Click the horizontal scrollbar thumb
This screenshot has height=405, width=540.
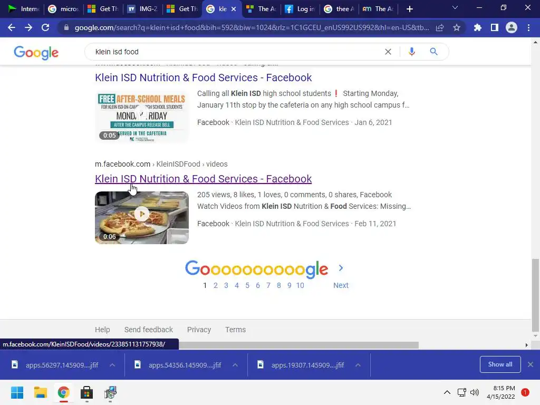click(x=298, y=345)
